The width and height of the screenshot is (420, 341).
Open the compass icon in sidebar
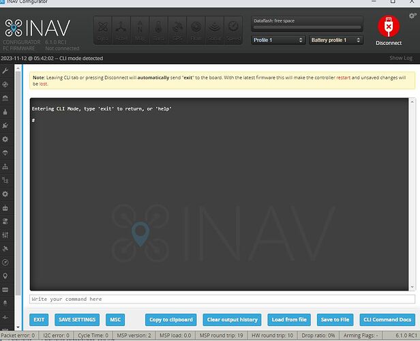pos(5,263)
